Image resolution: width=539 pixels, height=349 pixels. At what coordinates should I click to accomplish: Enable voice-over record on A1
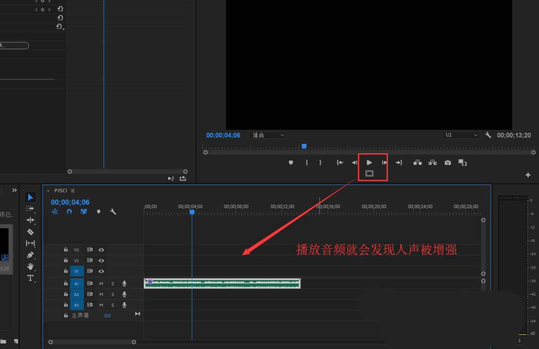click(125, 284)
